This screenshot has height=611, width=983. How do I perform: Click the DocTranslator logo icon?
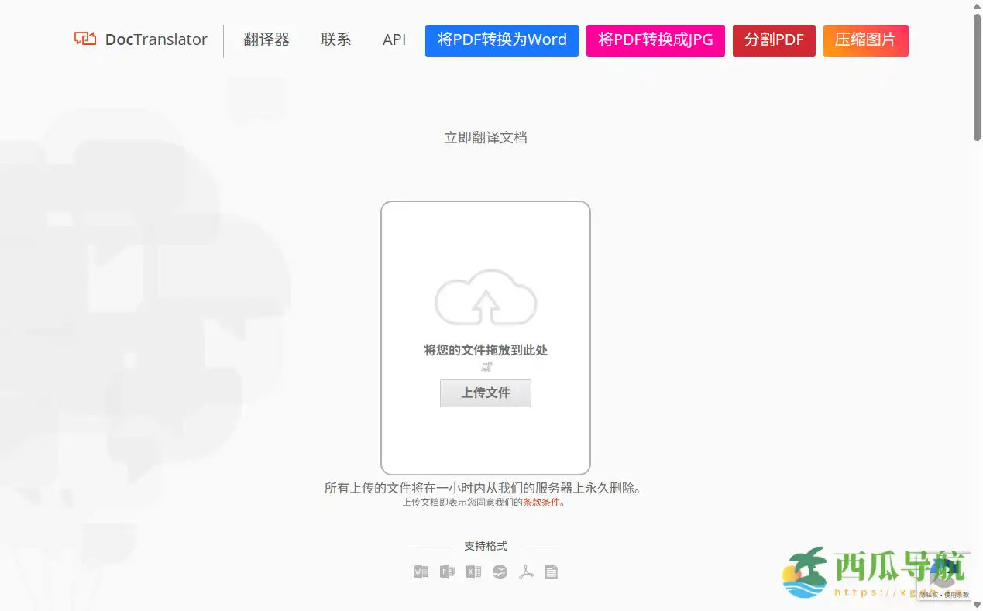(x=84, y=39)
